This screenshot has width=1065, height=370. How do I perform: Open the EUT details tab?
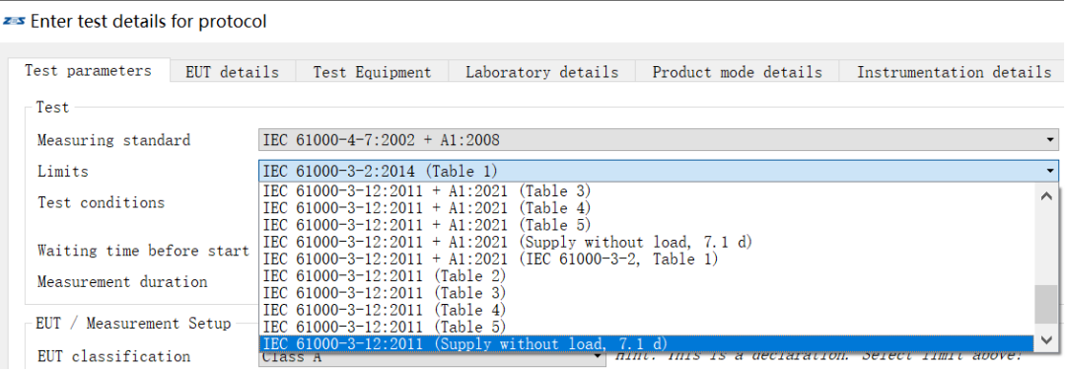233,72
